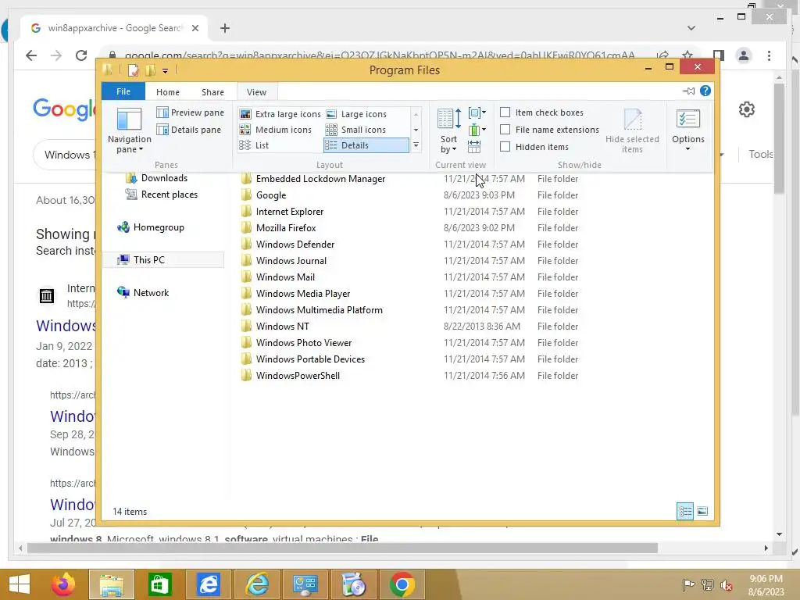This screenshot has width=800, height=600.
Task: Open the Group by dropdown icon
Action: coord(477,112)
